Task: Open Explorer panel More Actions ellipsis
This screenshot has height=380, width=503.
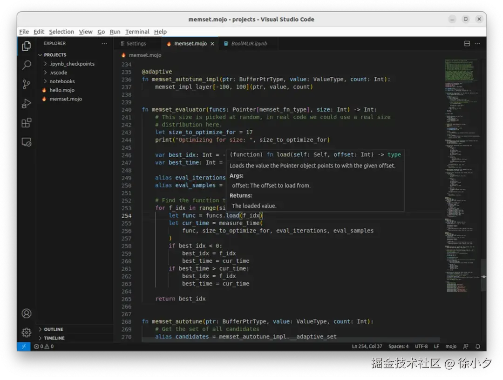Action: (104, 44)
